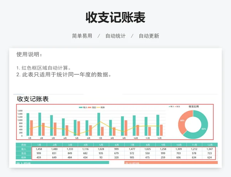Select income cell 1,116
Viewport: 231px width, 177px height.
[85, 149]
